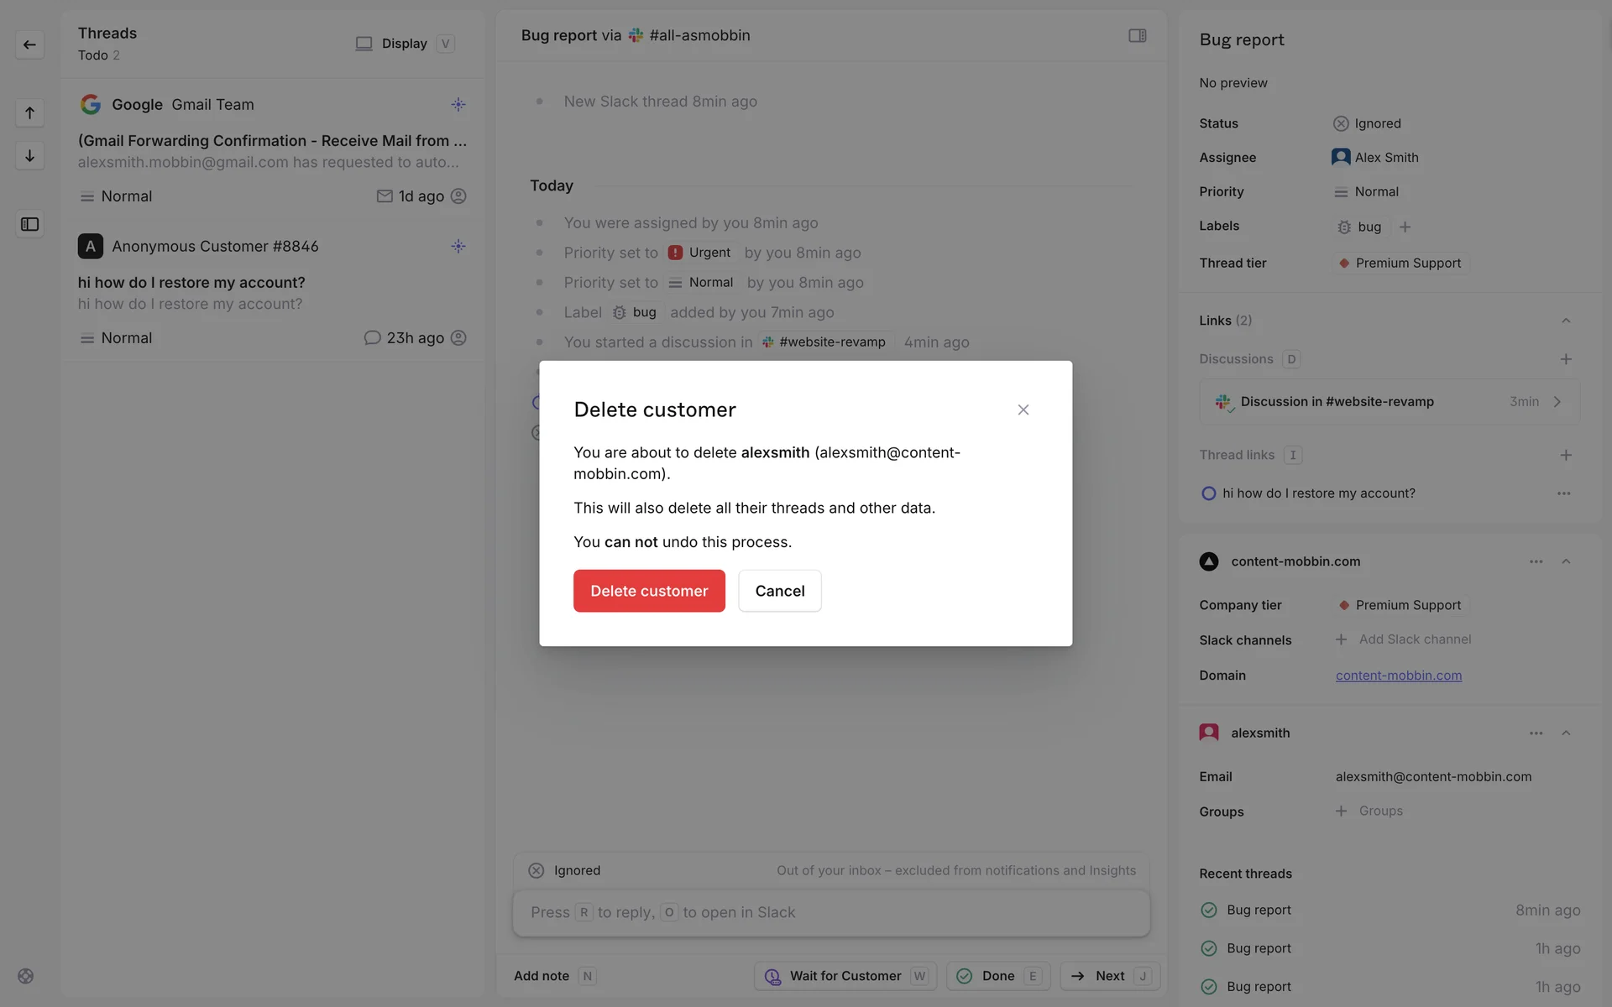Click the Cancel button

tap(779, 591)
